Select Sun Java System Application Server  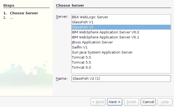tap(102, 52)
